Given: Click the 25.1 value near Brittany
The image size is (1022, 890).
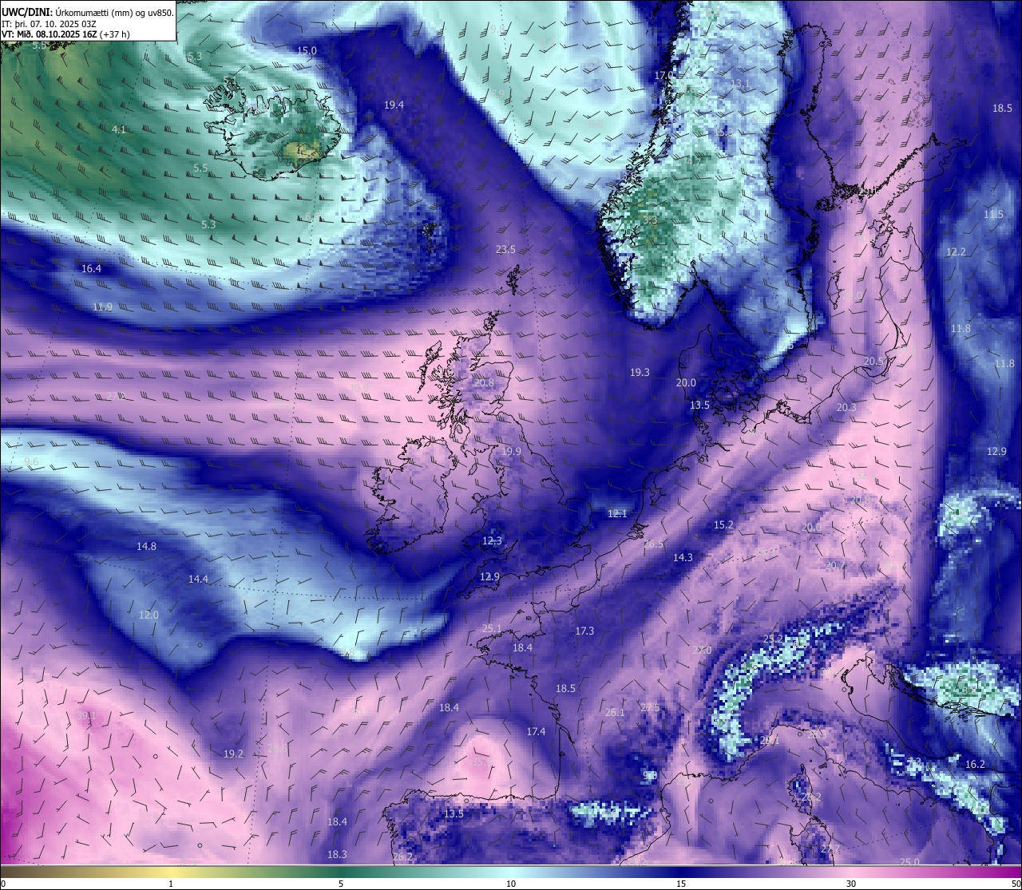Looking at the screenshot, I should click(492, 628).
